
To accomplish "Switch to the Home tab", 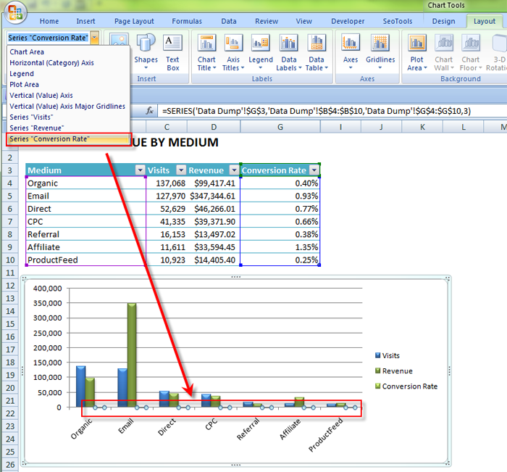I will click(49, 21).
